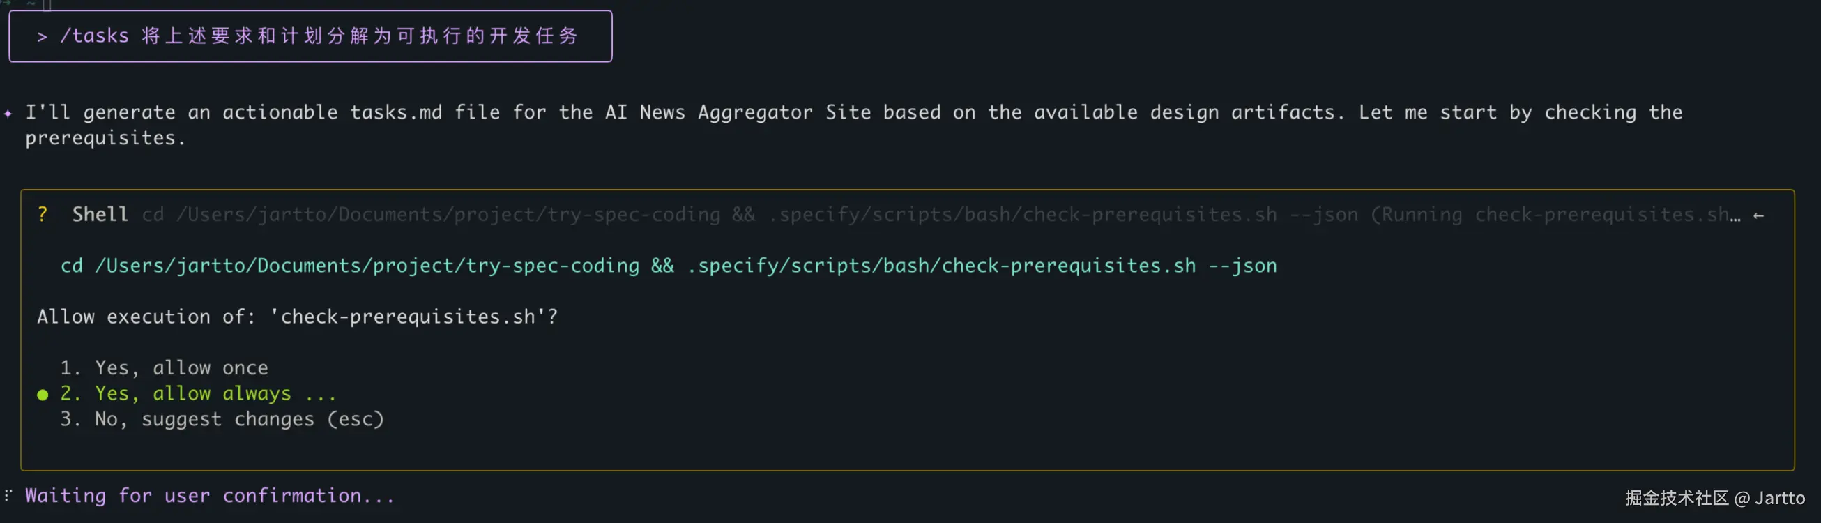This screenshot has height=523, width=1821.
Task: Choose "Yes, allow always ..." option
Action: click(192, 394)
